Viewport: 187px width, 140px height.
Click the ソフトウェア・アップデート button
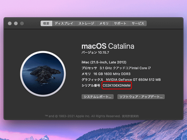point(141,97)
